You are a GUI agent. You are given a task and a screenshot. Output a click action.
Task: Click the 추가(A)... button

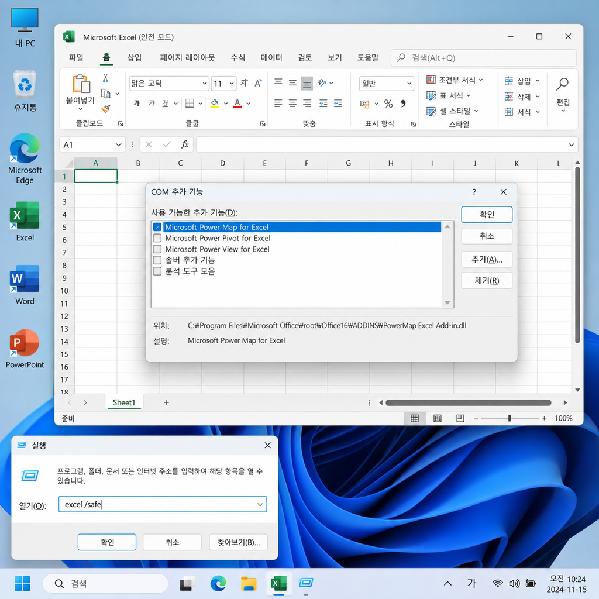(x=487, y=259)
